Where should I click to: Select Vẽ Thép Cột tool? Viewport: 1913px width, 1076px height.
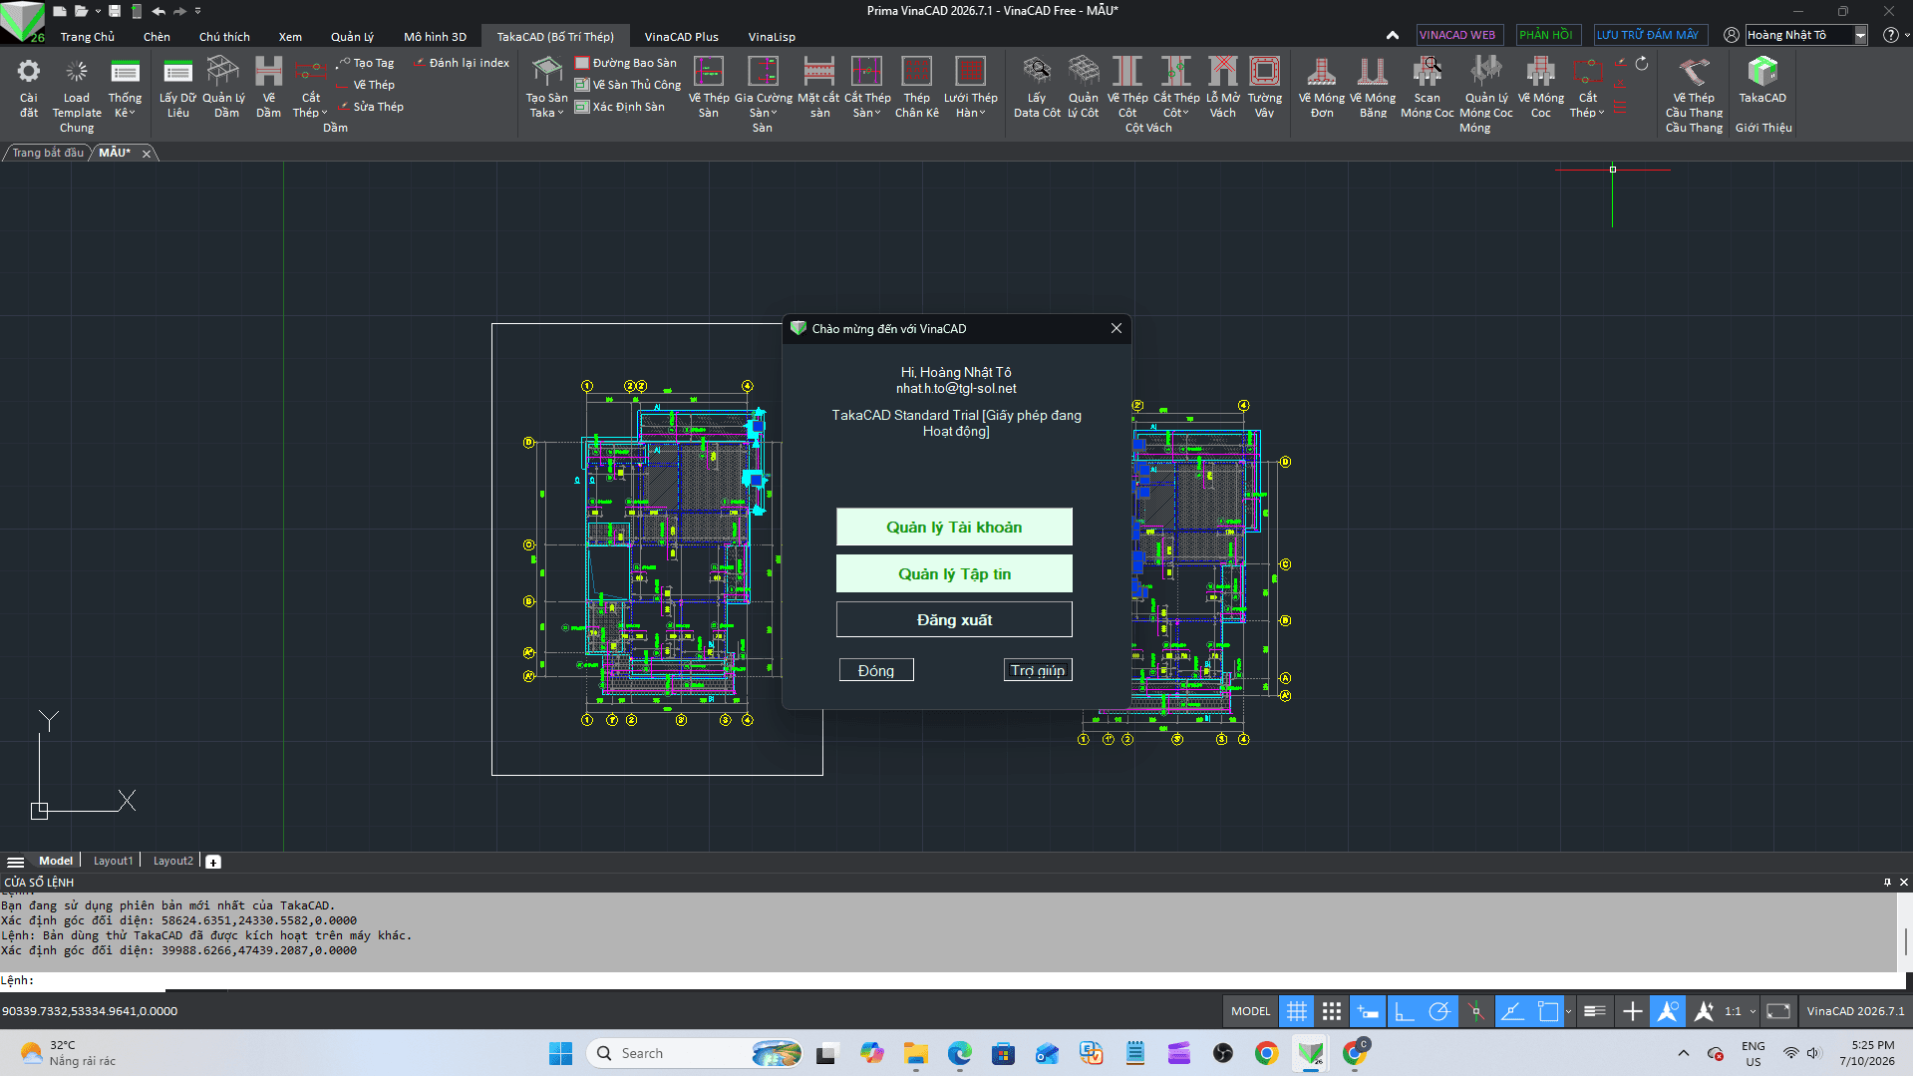pyautogui.click(x=1127, y=88)
